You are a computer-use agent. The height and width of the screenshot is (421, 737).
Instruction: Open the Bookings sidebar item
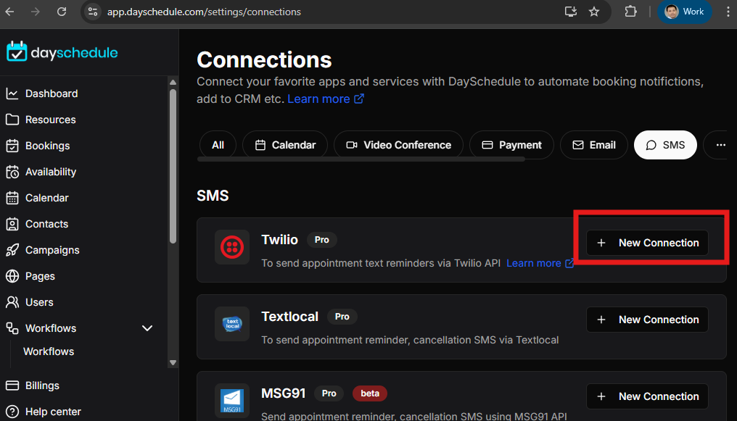click(x=47, y=146)
